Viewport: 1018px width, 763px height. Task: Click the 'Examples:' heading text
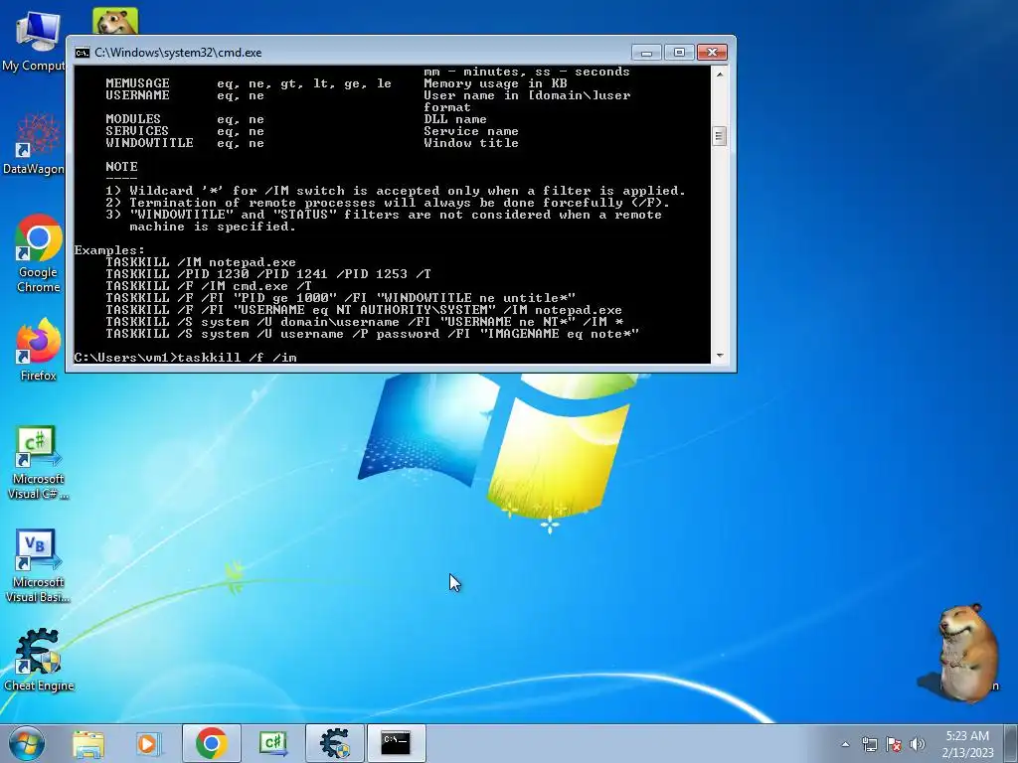click(x=109, y=250)
